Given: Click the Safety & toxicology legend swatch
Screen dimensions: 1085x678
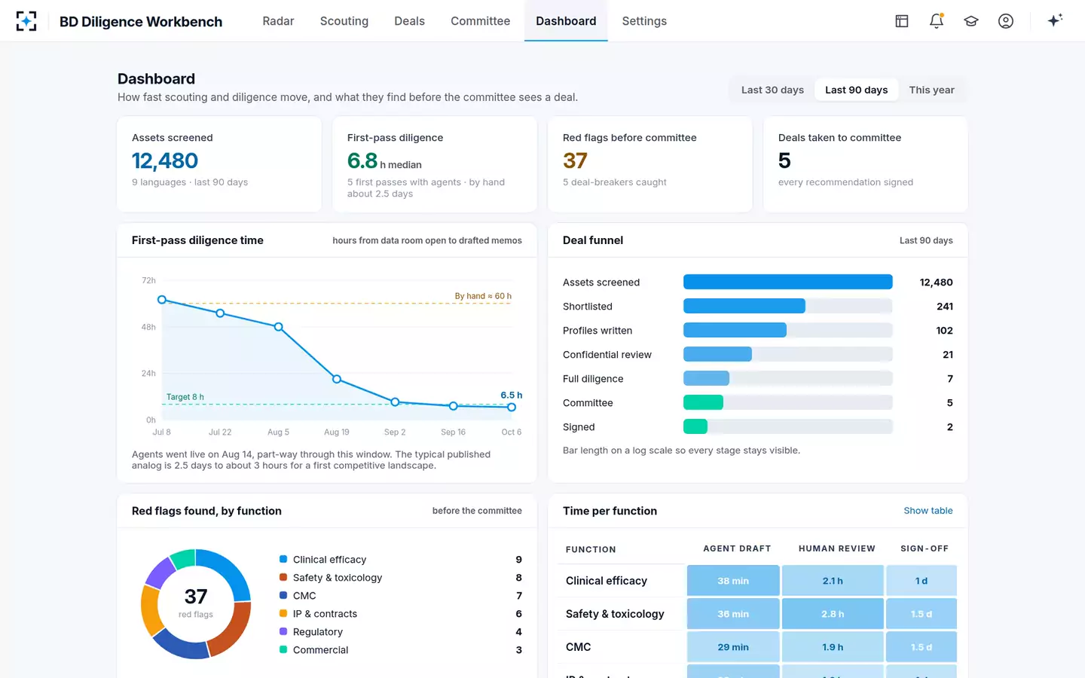Looking at the screenshot, I should pos(283,577).
